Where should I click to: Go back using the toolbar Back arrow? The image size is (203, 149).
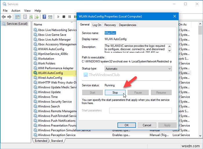pos(4,17)
